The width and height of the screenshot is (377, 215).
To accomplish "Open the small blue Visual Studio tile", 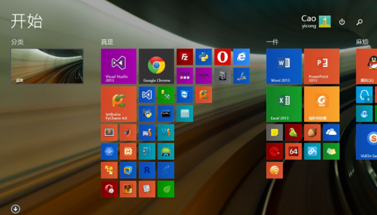I will tap(147, 95).
